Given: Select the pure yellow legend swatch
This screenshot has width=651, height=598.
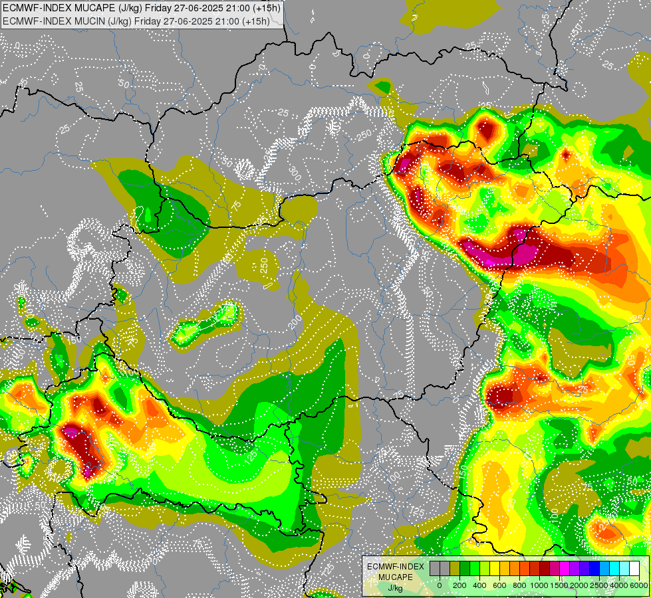Looking at the screenshot, I should 495,569.
